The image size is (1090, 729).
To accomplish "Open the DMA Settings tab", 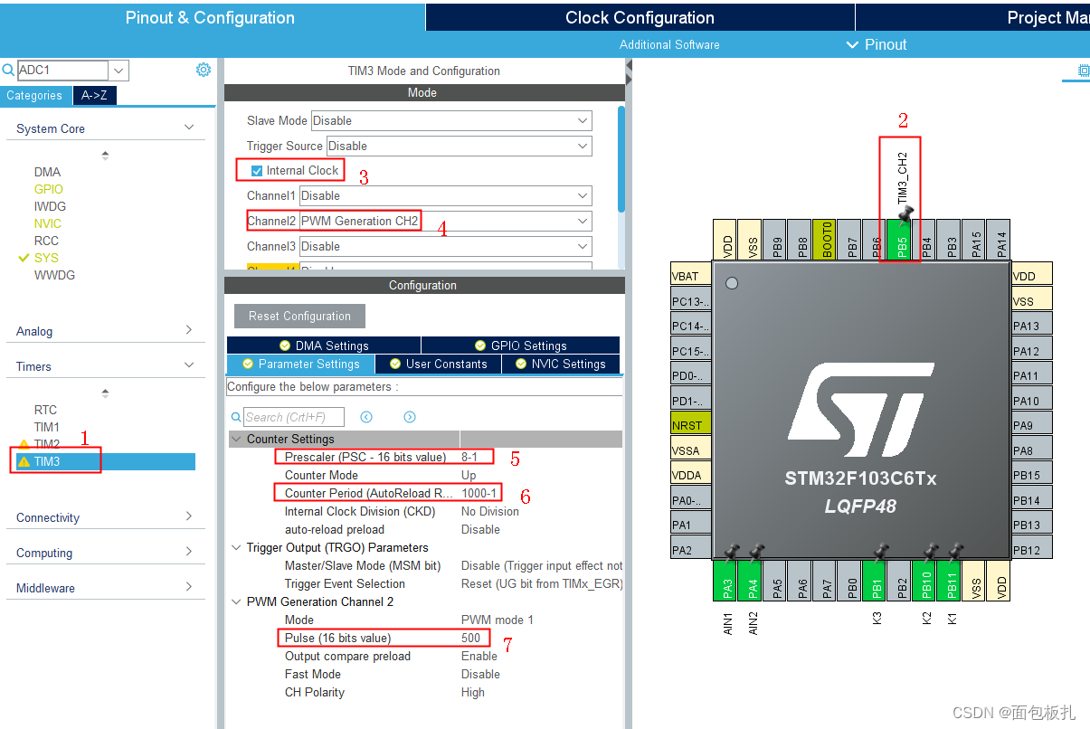I will (323, 346).
